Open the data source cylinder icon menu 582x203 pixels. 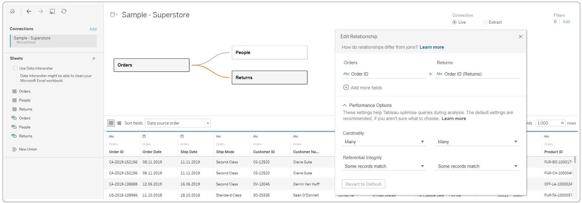(x=114, y=14)
